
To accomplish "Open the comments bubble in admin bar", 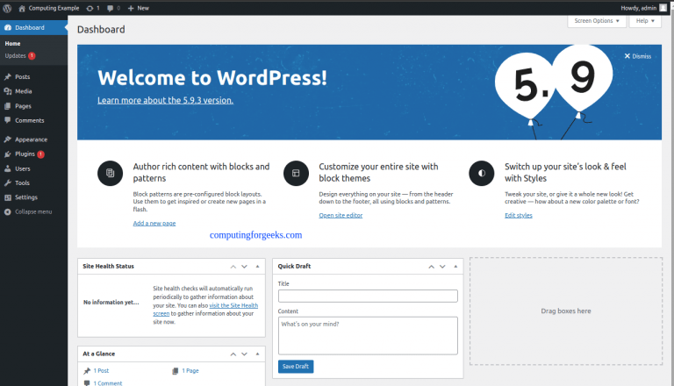I will [x=110, y=8].
